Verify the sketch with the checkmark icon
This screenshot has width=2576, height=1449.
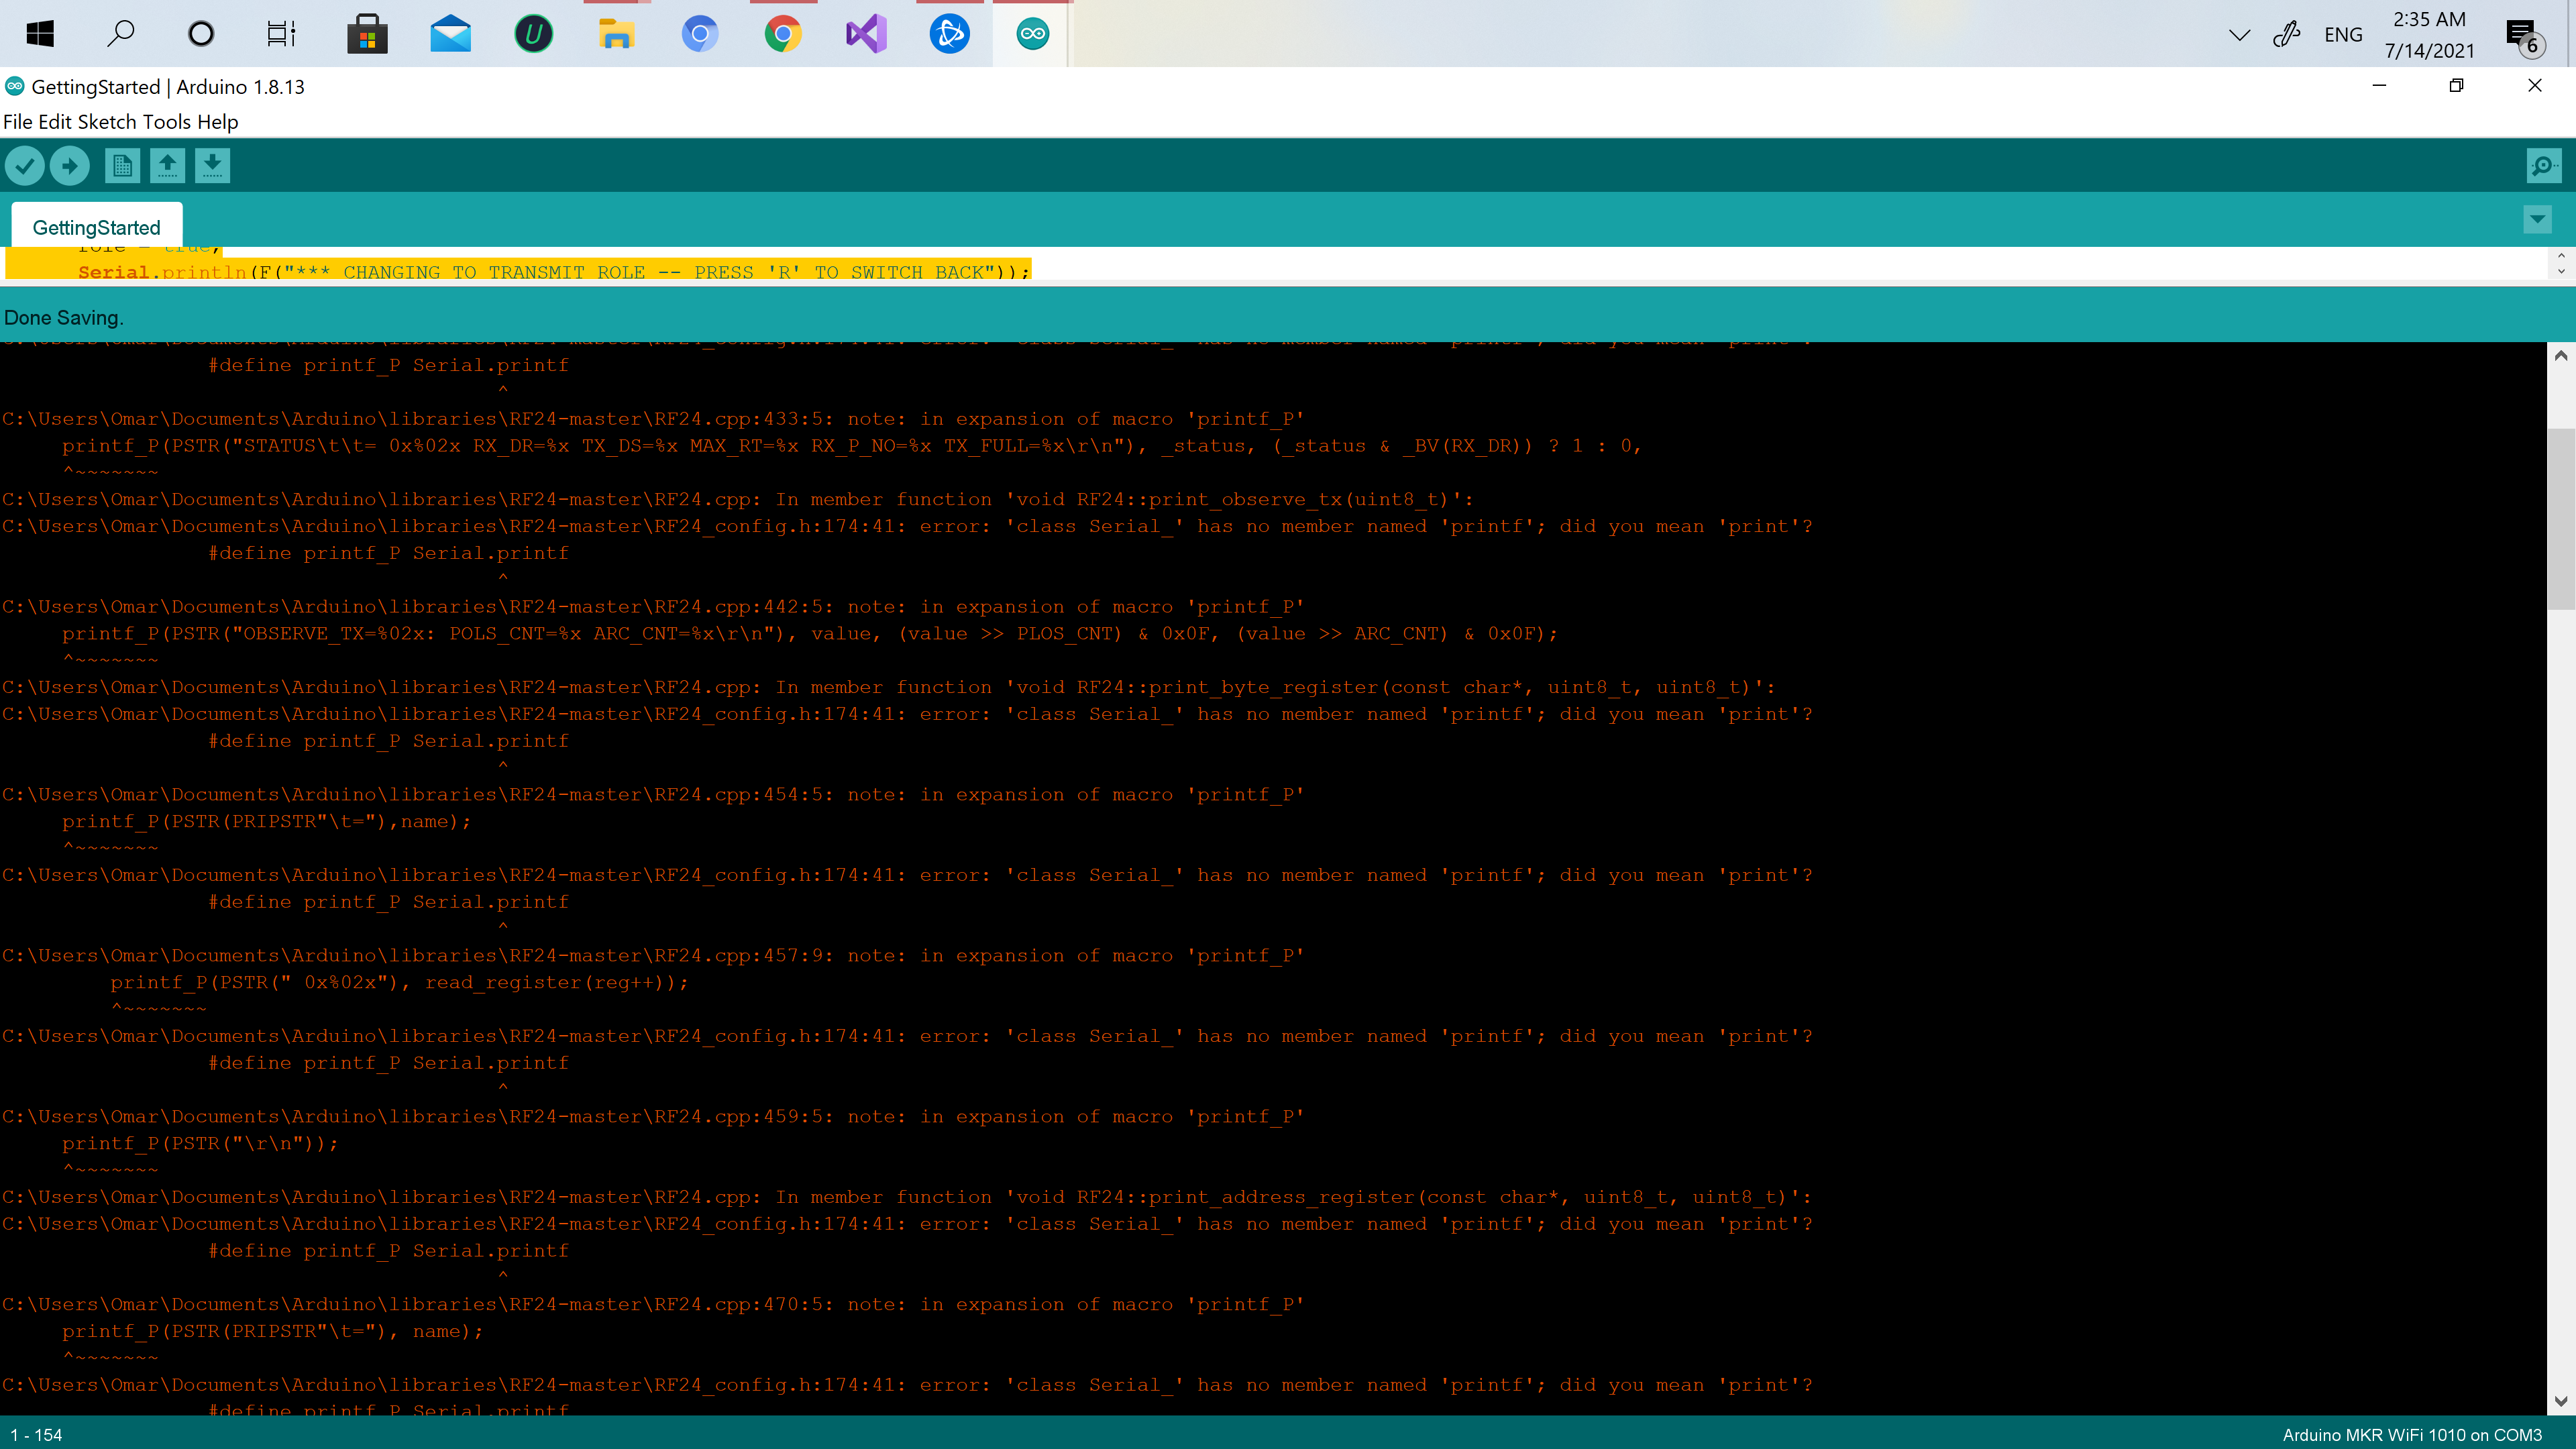point(25,165)
